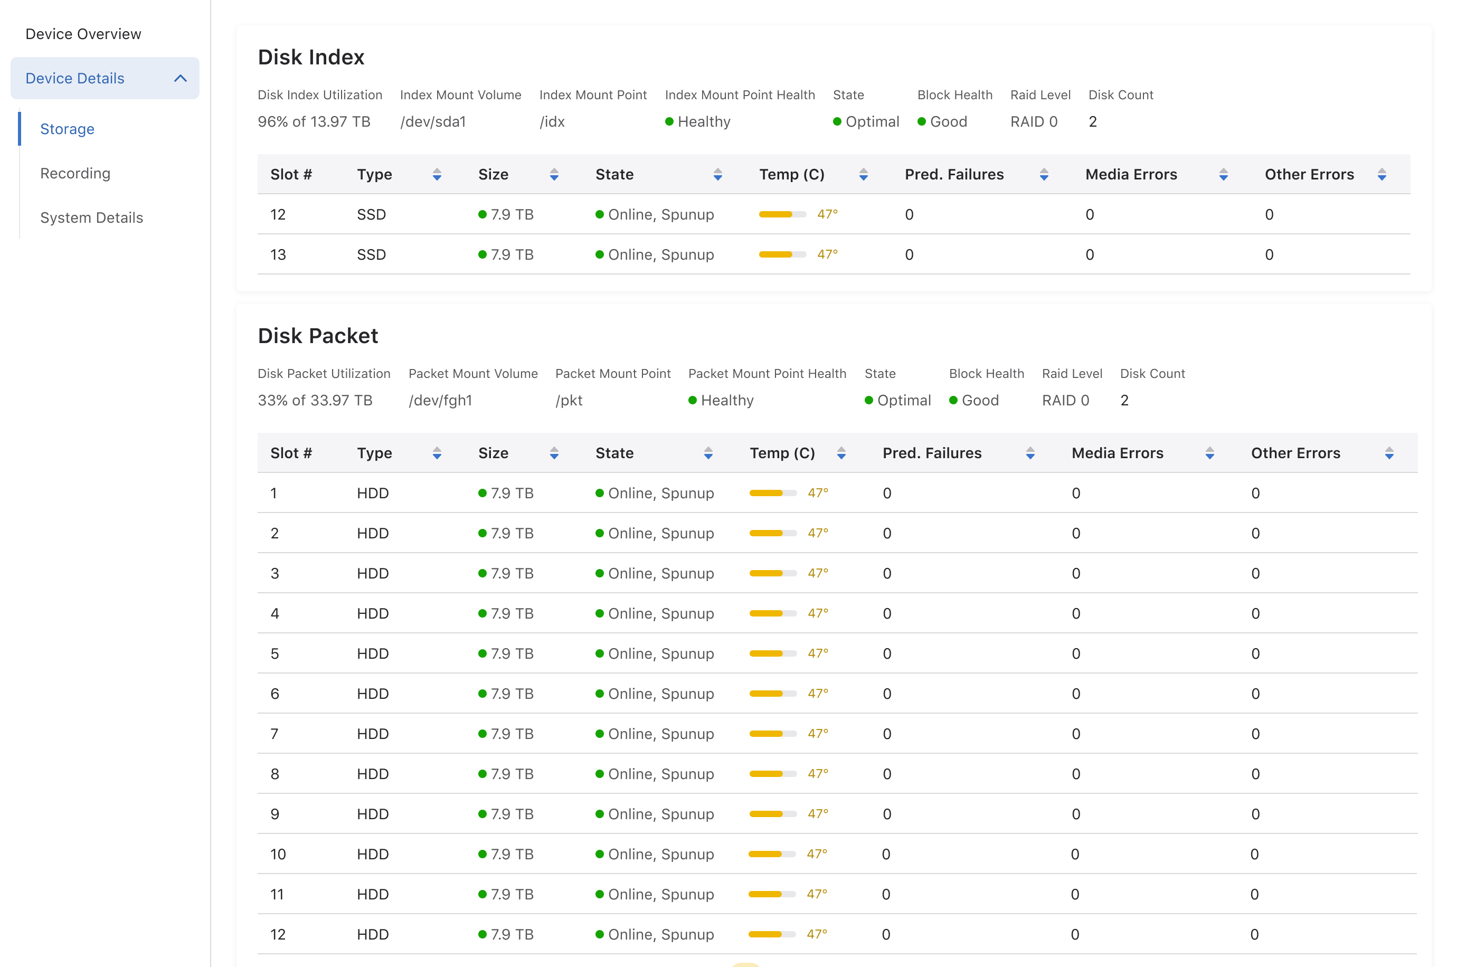Sort Disk Packet table by Temp (C)

[x=841, y=453]
